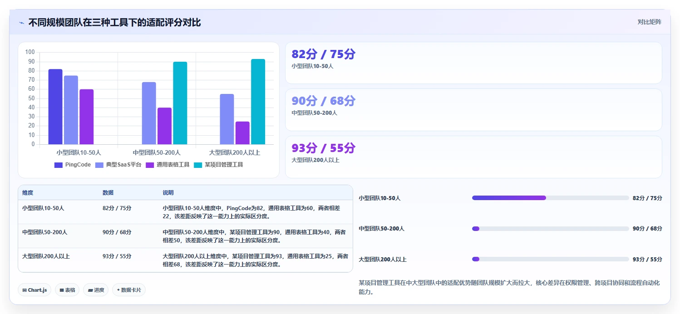Click the PingCode bar for 小型团队10-50人
Image resolution: width=680 pixels, height=314 pixels.
pyautogui.click(x=55, y=107)
